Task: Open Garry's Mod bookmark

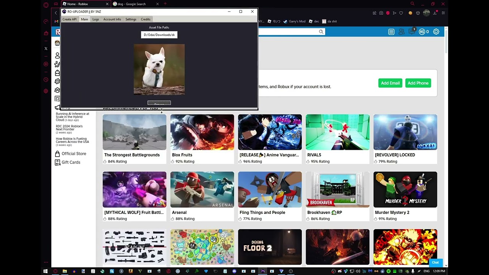Action: pyautogui.click(x=294, y=21)
